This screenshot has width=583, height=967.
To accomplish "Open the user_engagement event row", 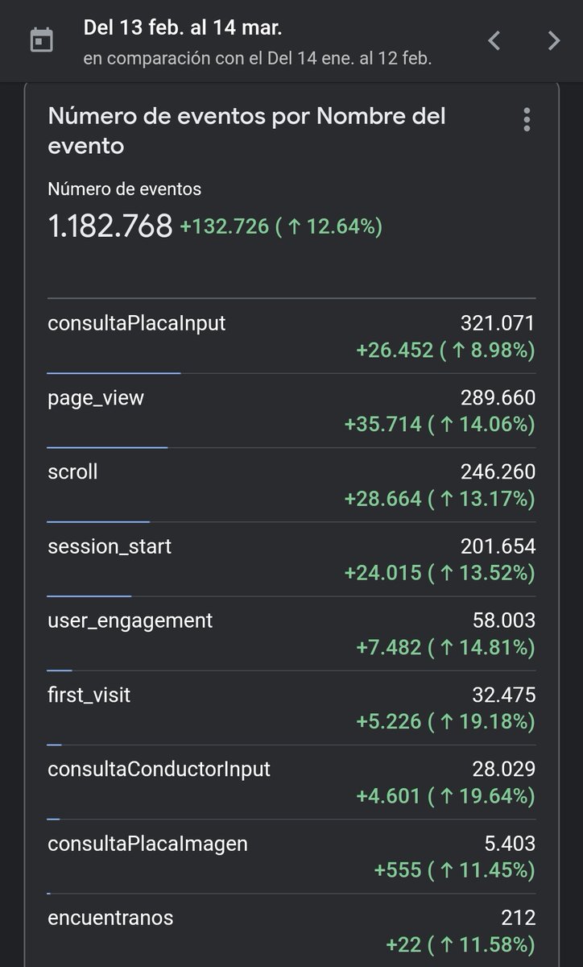I will pos(291,634).
